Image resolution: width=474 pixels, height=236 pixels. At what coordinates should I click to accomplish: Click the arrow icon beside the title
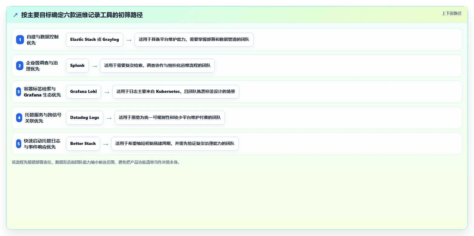tap(15, 15)
